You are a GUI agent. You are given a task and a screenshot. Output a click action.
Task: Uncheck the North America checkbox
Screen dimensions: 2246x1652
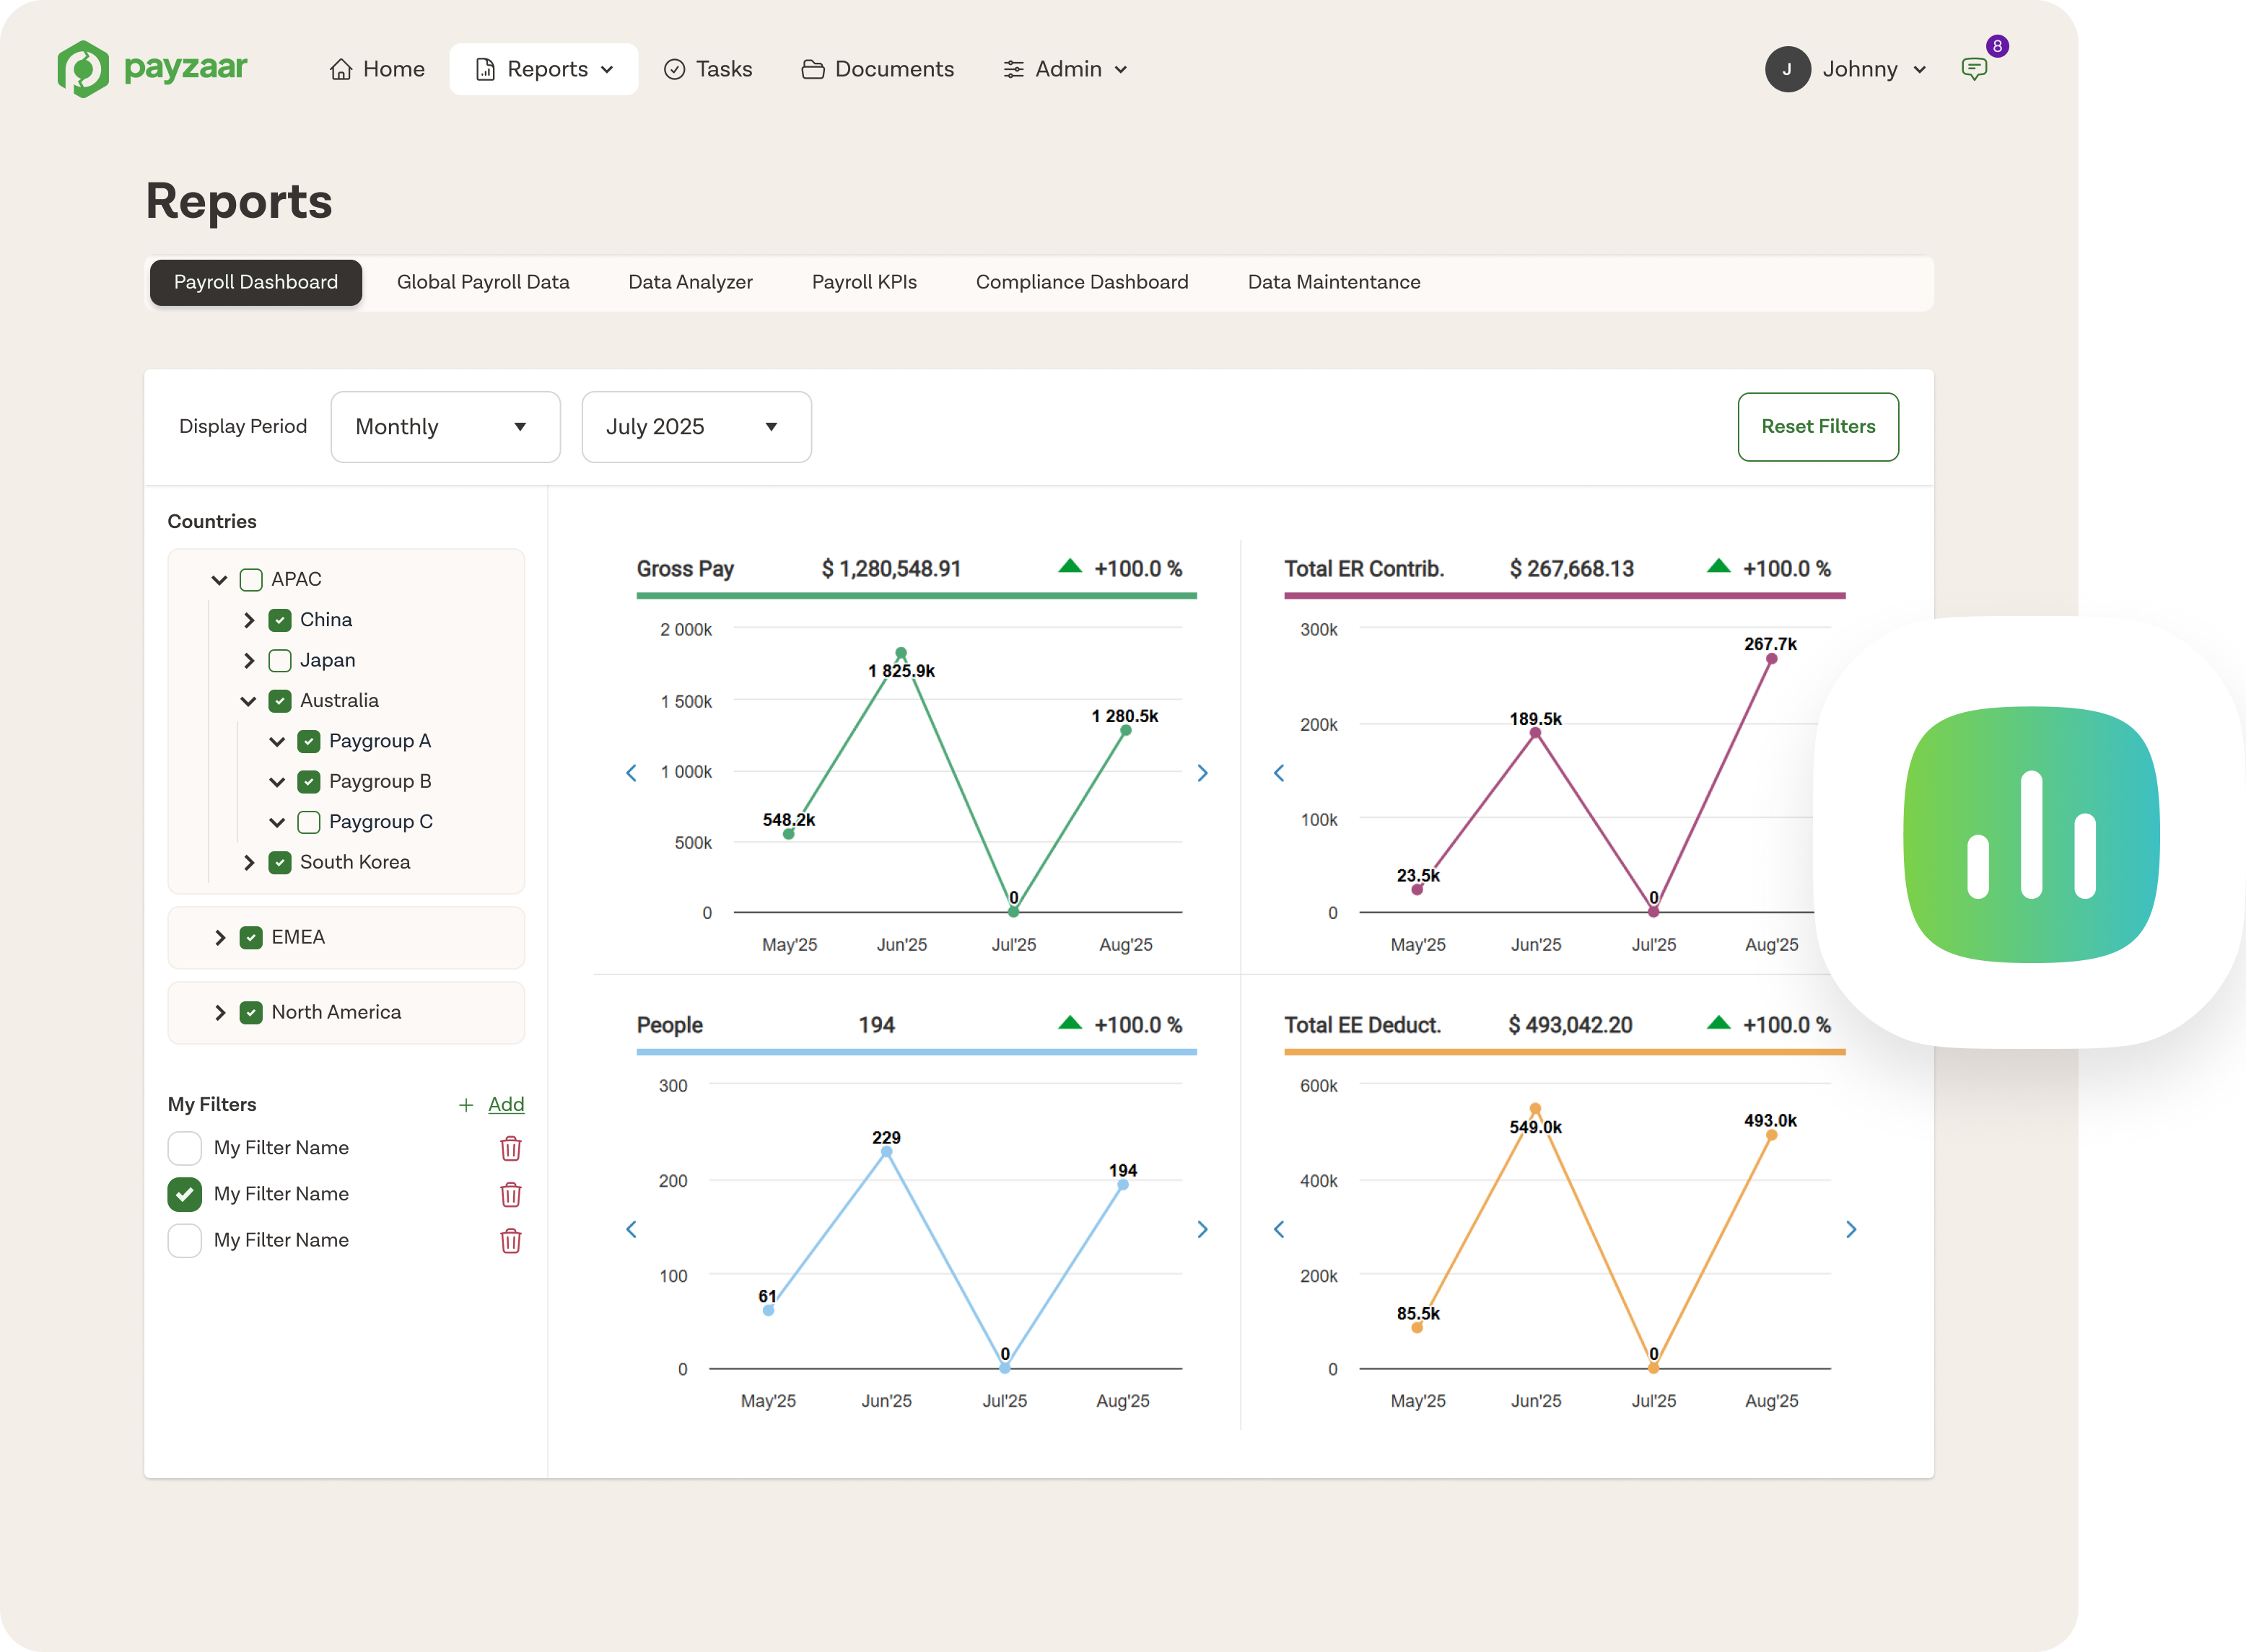click(251, 1012)
